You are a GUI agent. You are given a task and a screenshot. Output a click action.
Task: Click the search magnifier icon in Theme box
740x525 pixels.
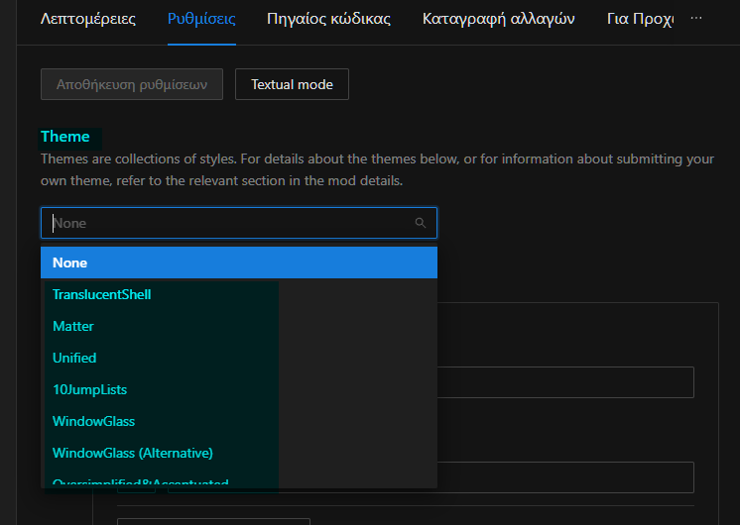tap(420, 223)
